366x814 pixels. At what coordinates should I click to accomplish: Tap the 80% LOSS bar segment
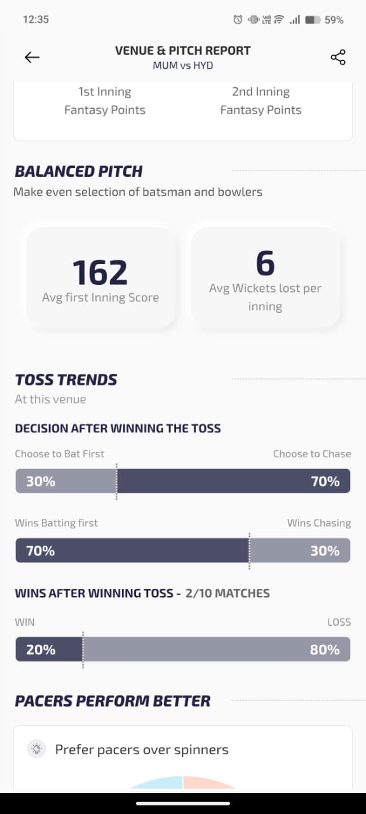point(217,649)
